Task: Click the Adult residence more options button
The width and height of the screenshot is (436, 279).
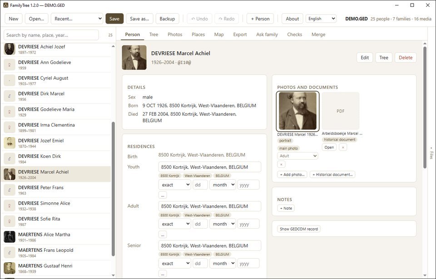Action: point(163,235)
